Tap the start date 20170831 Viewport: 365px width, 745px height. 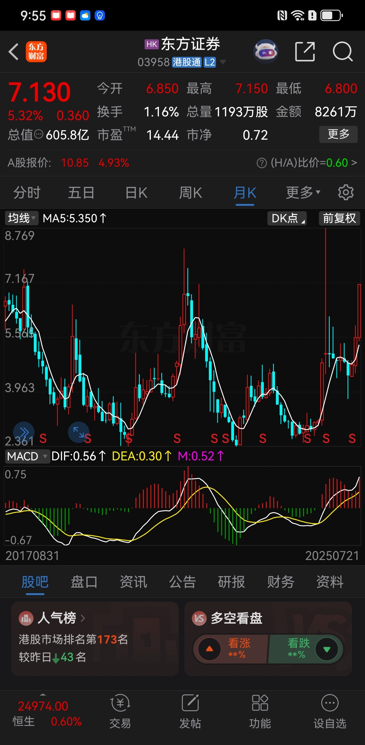coord(32,556)
